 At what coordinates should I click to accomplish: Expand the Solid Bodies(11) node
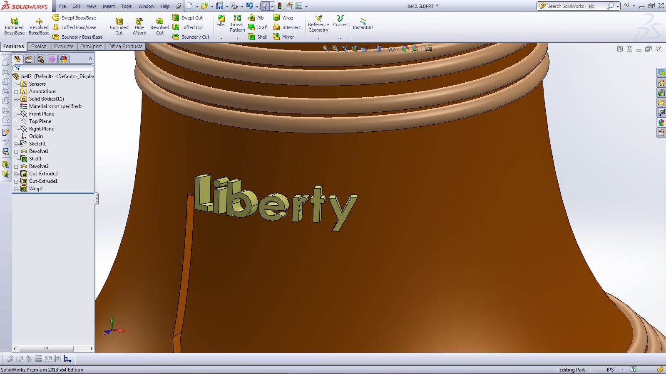point(16,99)
